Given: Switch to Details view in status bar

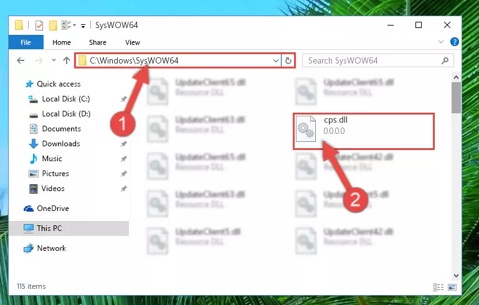Looking at the screenshot, I should point(439,287).
